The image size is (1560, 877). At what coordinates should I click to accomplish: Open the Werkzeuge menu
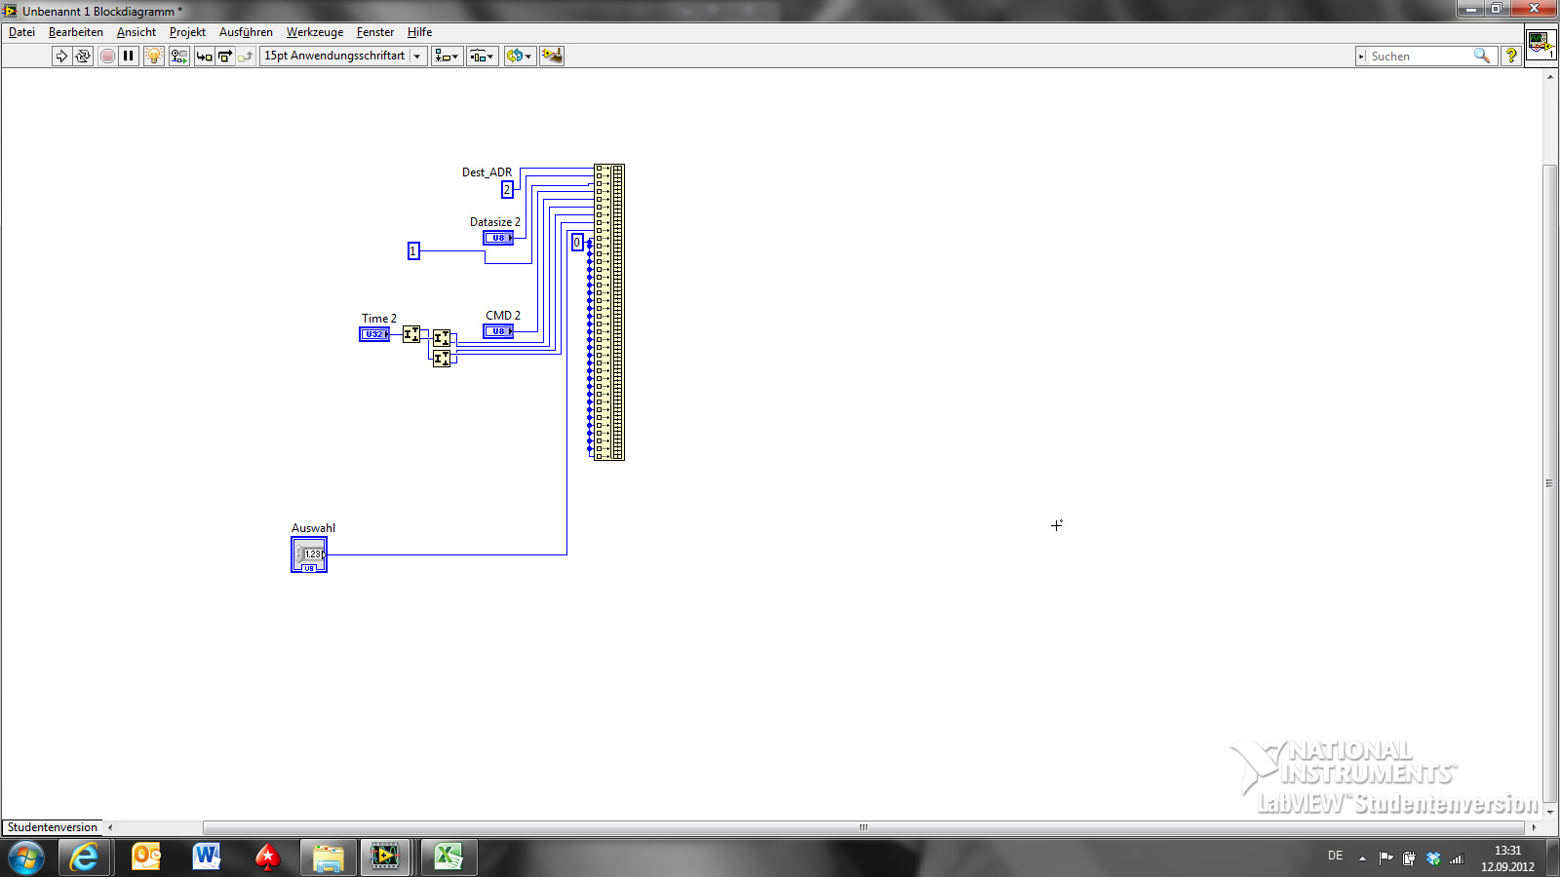click(x=315, y=32)
